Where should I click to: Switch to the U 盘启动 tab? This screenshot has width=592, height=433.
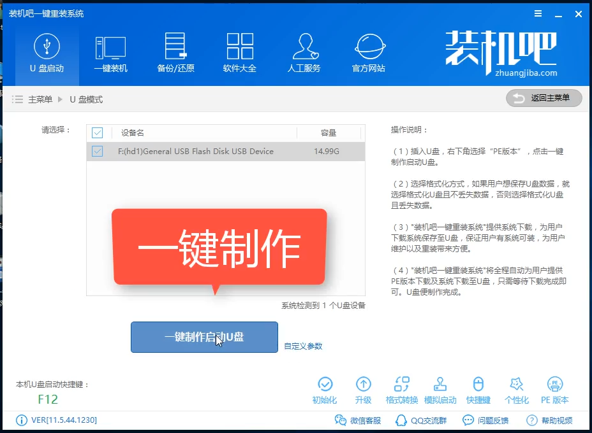[x=47, y=52]
